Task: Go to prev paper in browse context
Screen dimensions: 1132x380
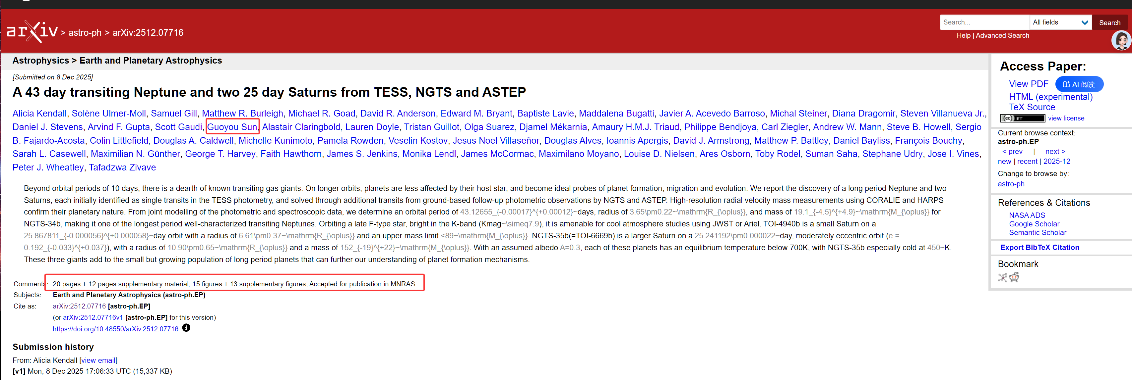Action: pyautogui.click(x=1012, y=151)
